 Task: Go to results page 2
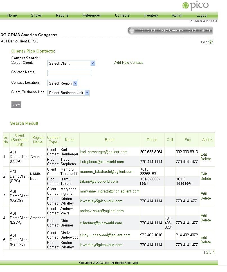[x=207, y=253]
